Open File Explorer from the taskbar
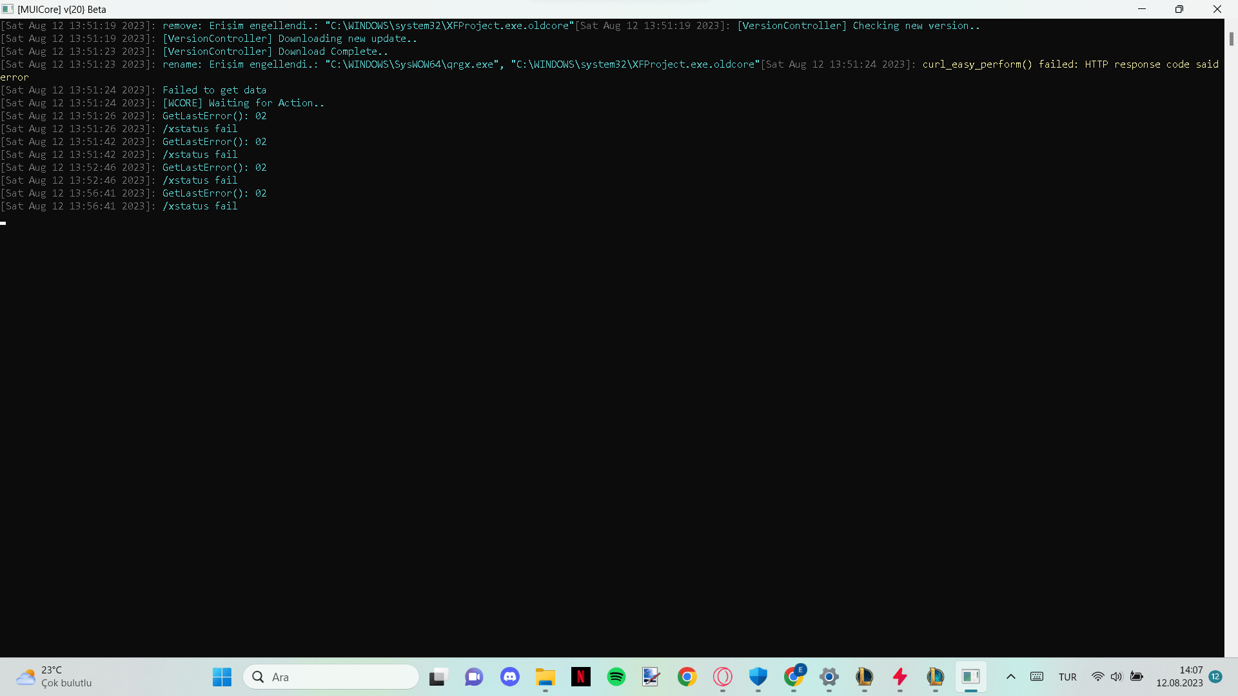The image size is (1238, 696). click(545, 677)
